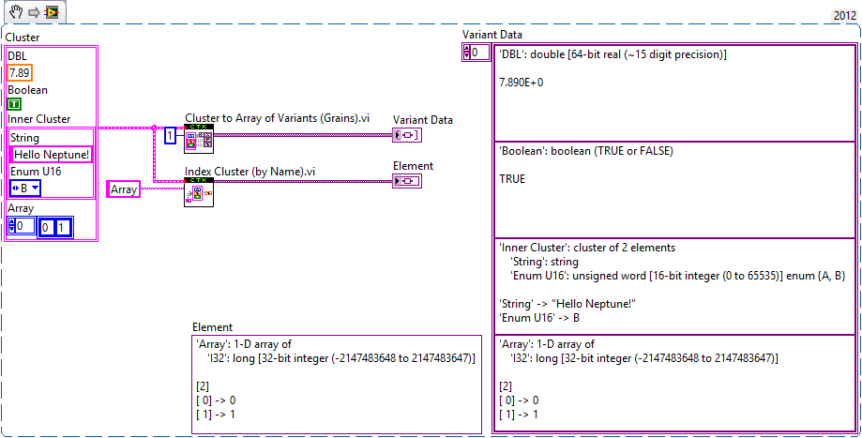This screenshot has height=438, width=862.
Task: Click the 7.890E+0 value text
Action: pyautogui.click(x=522, y=83)
